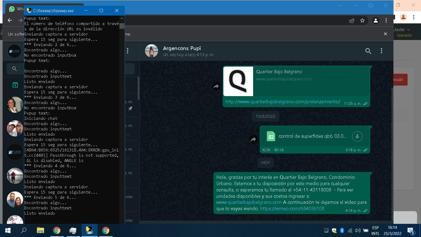
Task: Switch to the second Chrome taskbar icon
Action: coord(106,230)
